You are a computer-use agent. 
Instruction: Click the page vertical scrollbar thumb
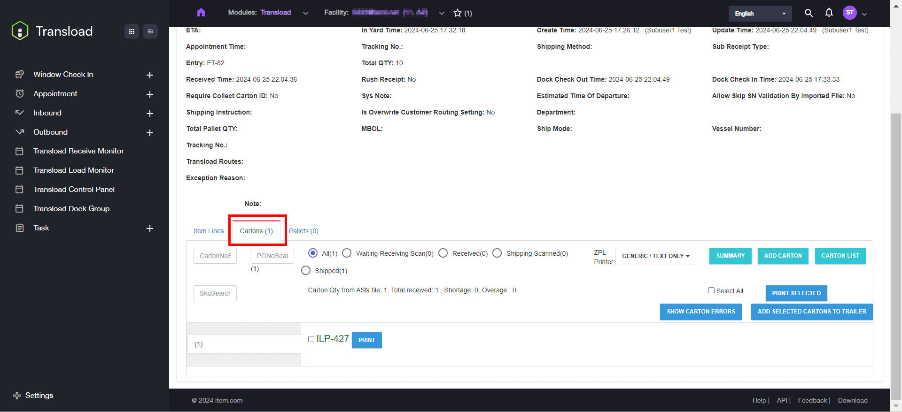[x=896, y=257]
